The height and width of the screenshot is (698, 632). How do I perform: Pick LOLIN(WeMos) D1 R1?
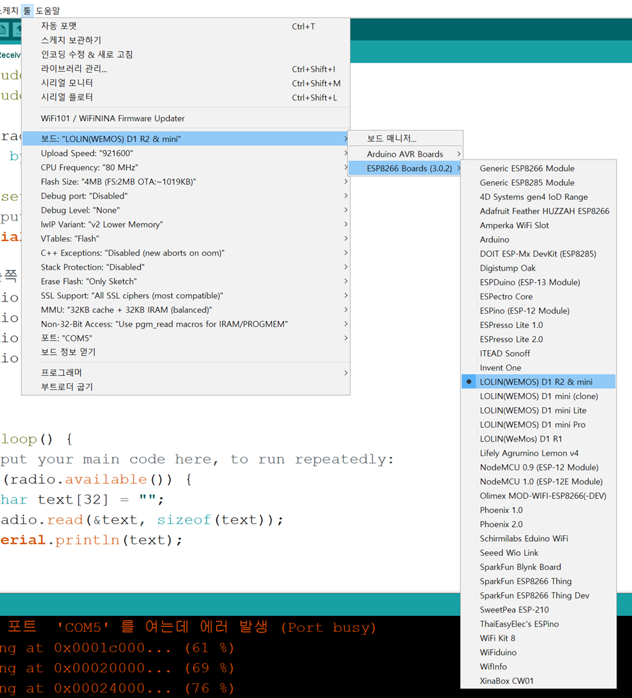click(538, 439)
